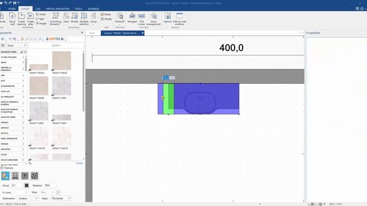Open Furnishing Elements in the ribbon
The width and height of the screenshot is (367, 206).
[55, 19]
